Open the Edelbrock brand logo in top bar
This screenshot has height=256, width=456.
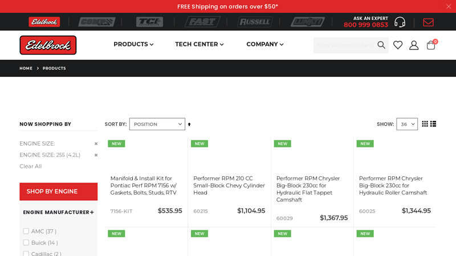44,22
